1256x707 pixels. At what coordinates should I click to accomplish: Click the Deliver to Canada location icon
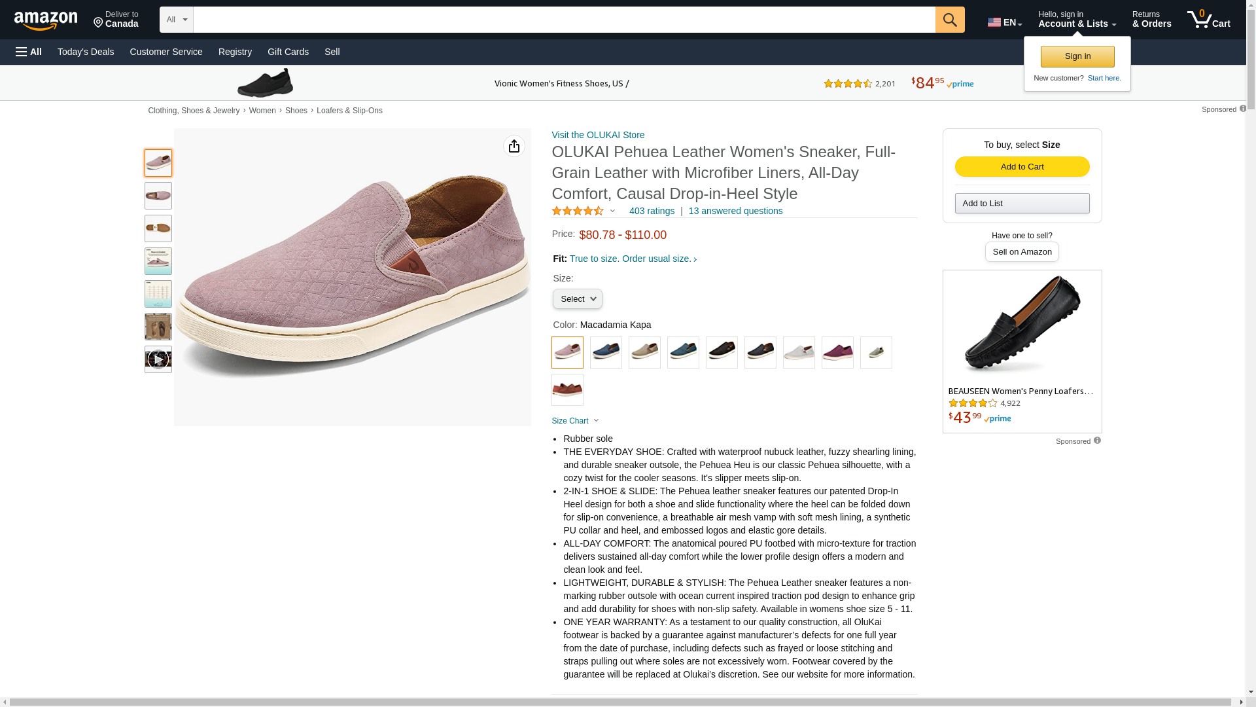point(99,24)
